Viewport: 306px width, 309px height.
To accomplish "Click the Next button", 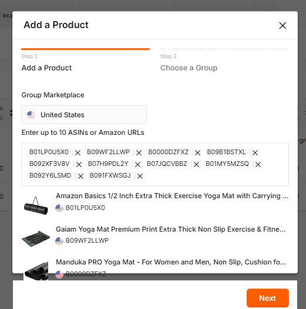I will (x=268, y=298).
